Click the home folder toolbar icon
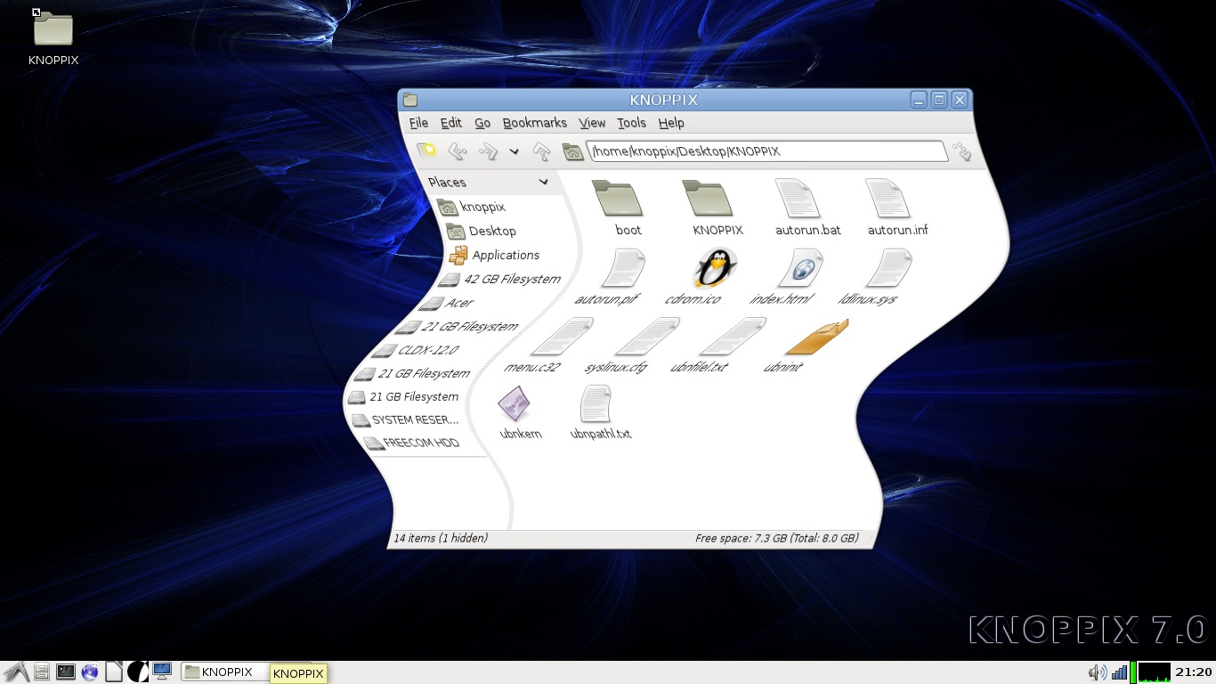This screenshot has width=1216, height=684. [572, 151]
